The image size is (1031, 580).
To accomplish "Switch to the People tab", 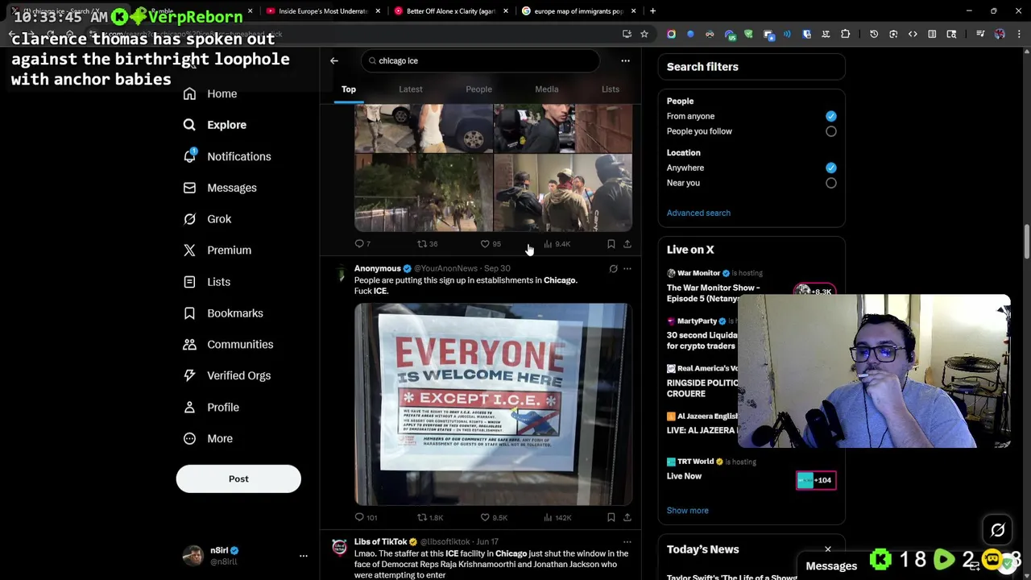I will click(478, 89).
